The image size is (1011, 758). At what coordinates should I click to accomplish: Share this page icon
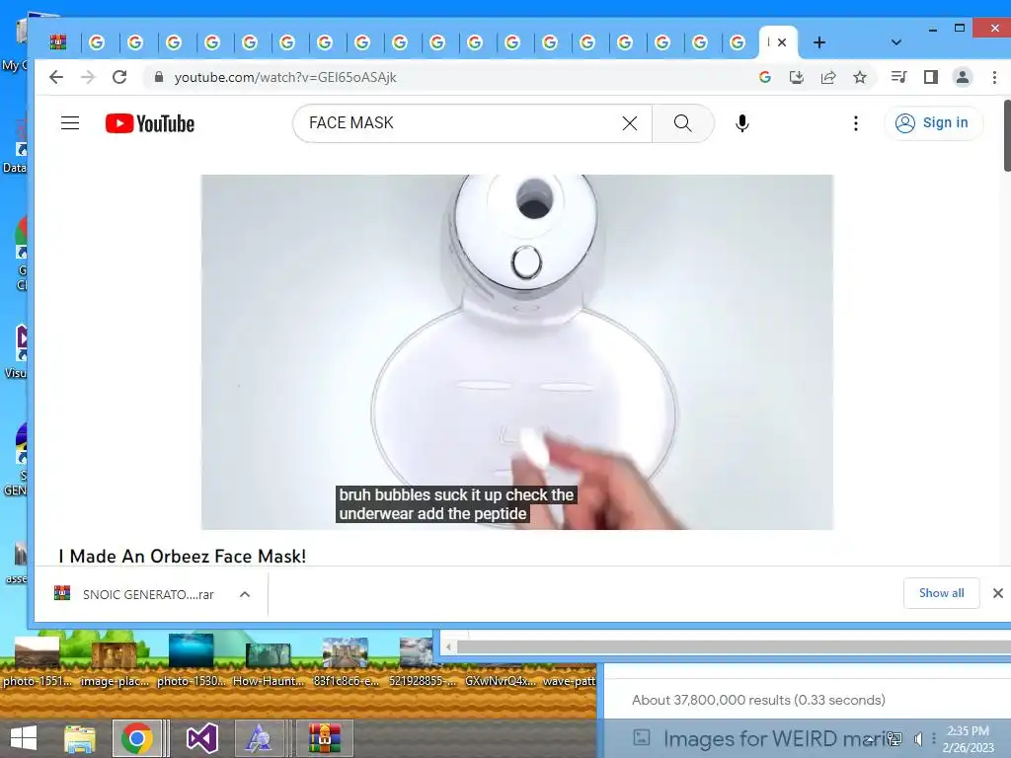click(828, 77)
